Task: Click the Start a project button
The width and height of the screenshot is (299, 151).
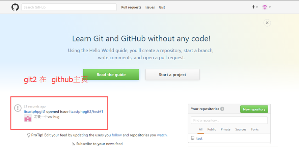Action: coord(172,74)
